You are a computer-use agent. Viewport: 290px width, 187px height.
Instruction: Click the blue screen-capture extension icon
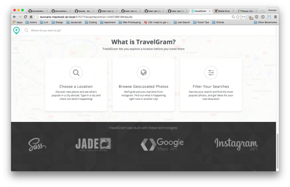pos(269,17)
